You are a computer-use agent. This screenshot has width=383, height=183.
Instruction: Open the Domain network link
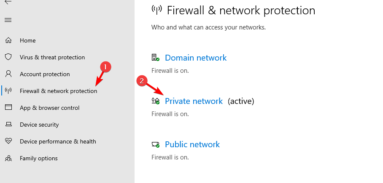(196, 58)
